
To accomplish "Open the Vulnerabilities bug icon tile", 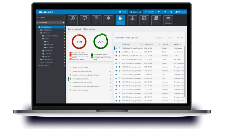I will click(x=108, y=20).
